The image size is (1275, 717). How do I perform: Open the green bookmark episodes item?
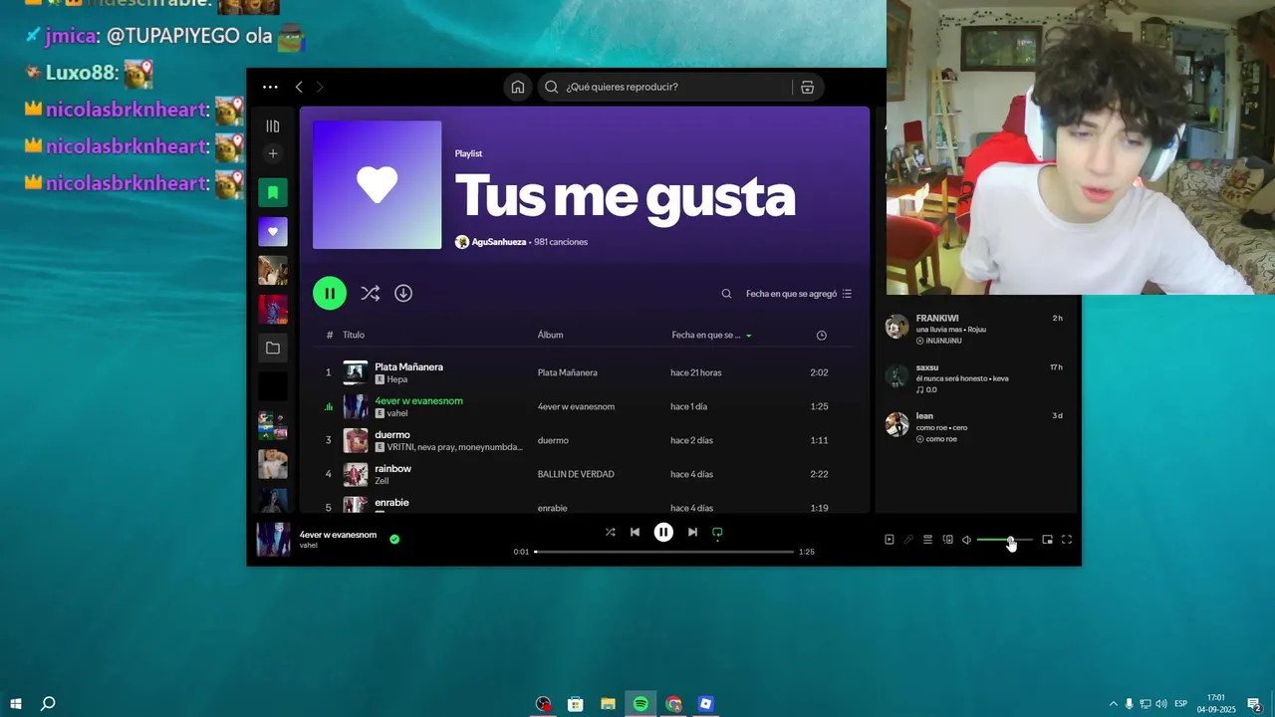[x=273, y=192]
